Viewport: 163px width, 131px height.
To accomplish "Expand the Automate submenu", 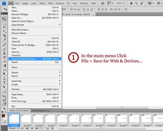I will click(x=35, y=81).
